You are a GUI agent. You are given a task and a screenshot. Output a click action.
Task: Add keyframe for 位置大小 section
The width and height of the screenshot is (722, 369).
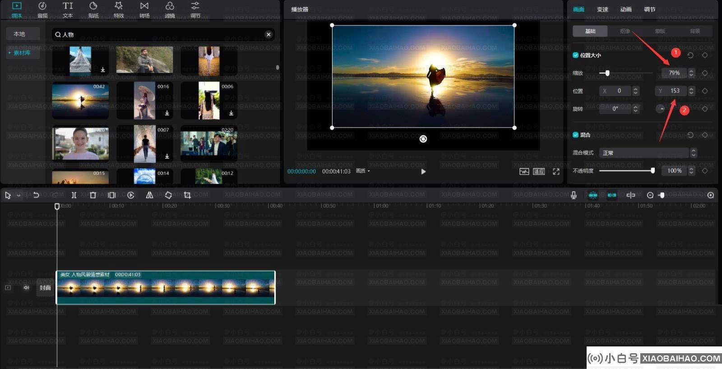705,55
